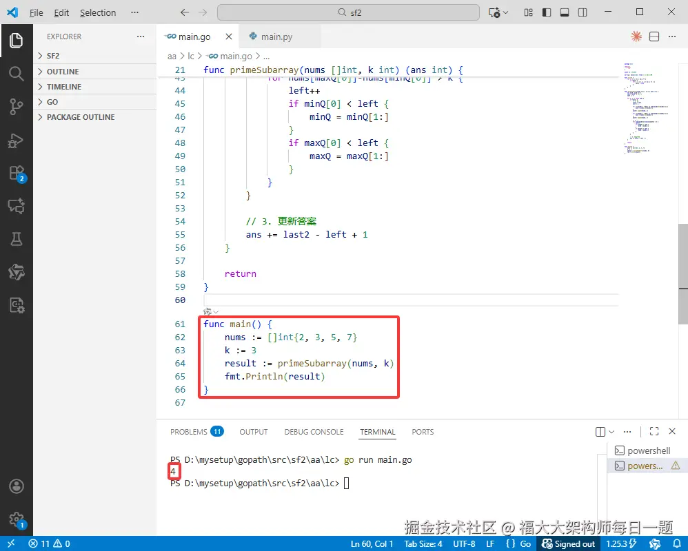This screenshot has height=551, width=688.
Task: Click the remote window icon in status bar
Action: click(11, 543)
